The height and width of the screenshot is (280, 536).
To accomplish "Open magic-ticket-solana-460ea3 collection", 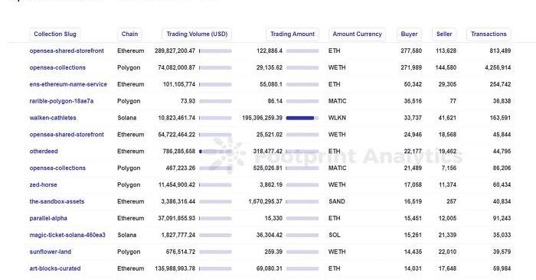I will [x=67, y=235].
